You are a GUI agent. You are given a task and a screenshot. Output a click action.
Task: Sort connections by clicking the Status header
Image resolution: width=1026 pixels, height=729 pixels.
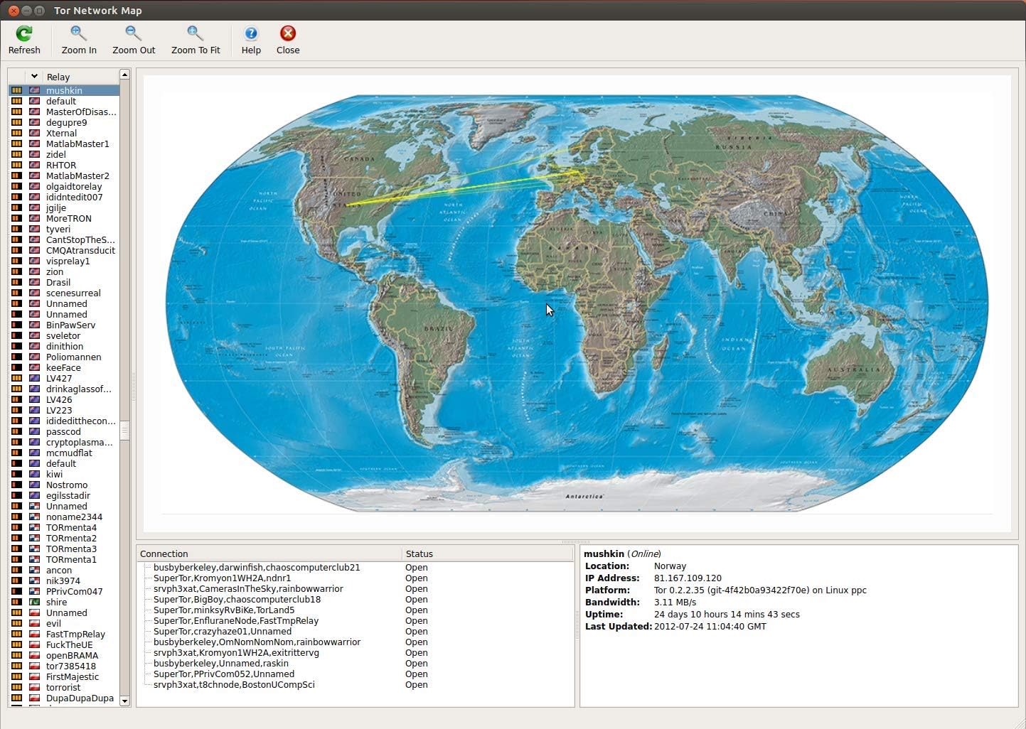[420, 553]
